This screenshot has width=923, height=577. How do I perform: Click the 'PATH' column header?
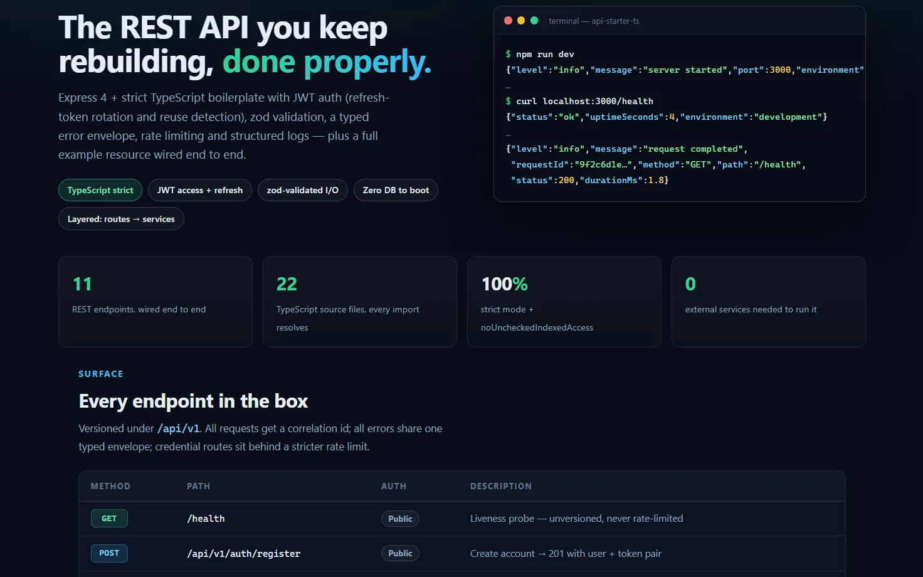(198, 486)
